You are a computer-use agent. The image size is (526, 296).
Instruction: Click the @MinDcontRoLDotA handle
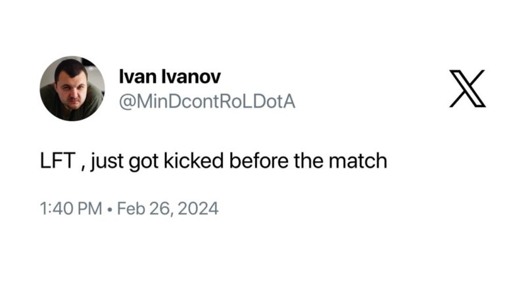pos(207,101)
